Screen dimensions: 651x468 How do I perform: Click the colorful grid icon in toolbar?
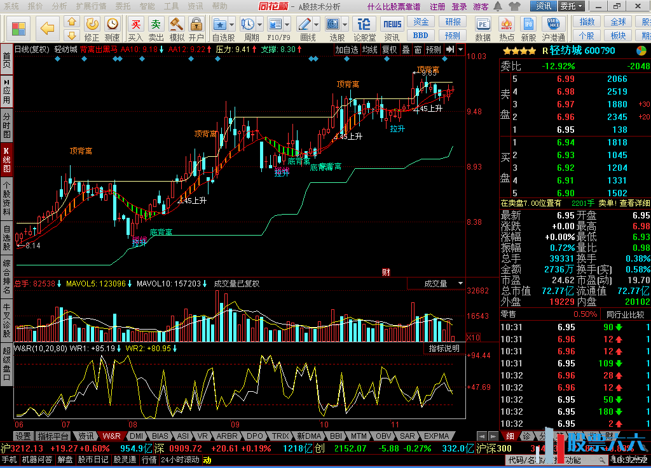tap(18, 28)
